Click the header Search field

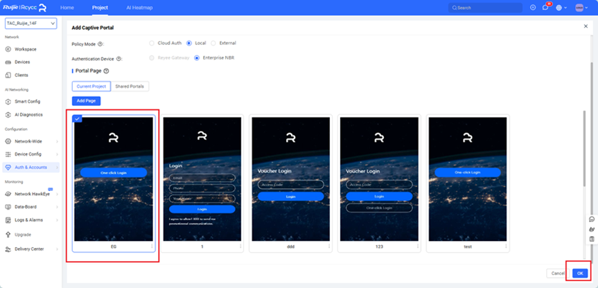tap(486, 8)
